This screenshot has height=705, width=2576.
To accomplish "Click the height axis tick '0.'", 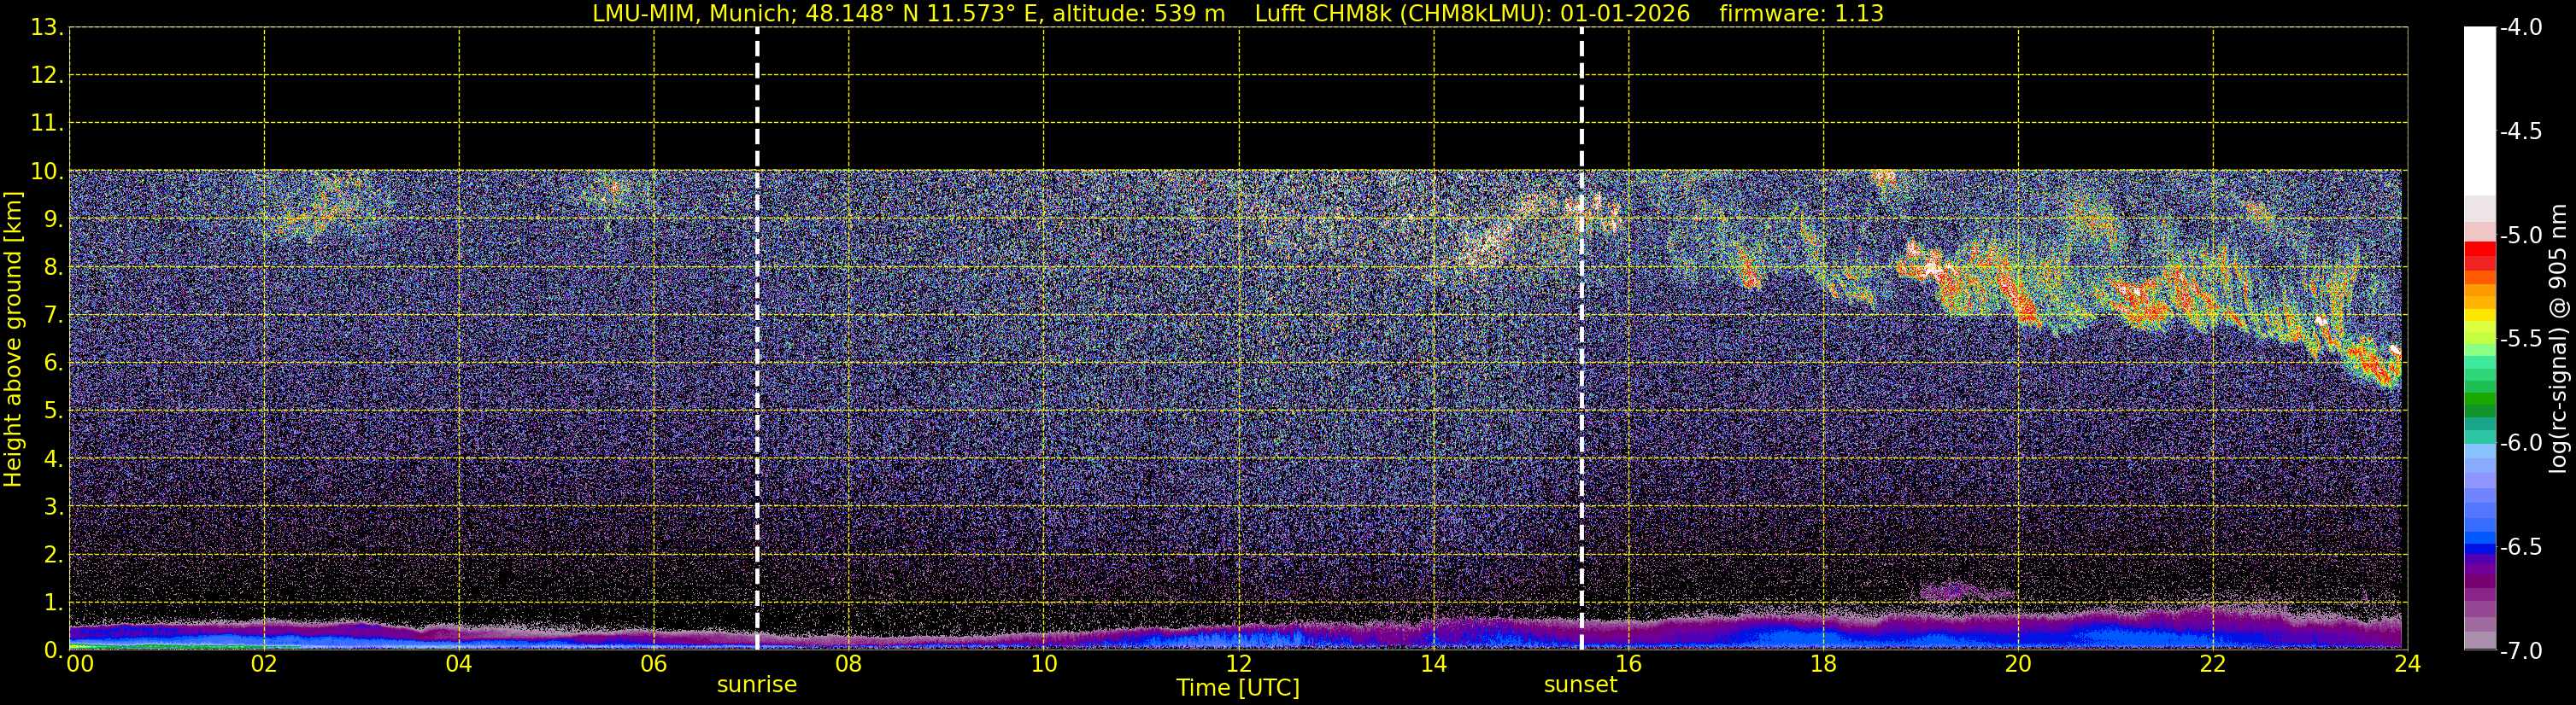I will click(53, 650).
